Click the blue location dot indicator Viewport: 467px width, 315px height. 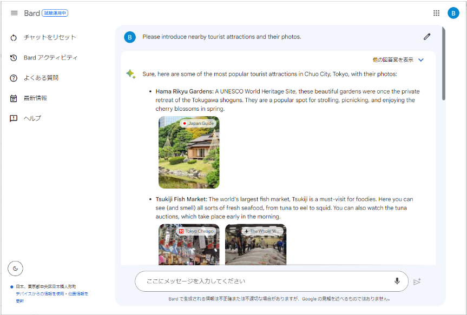[11, 287]
